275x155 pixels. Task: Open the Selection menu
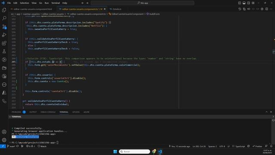pyautogui.click(x=24, y=3)
